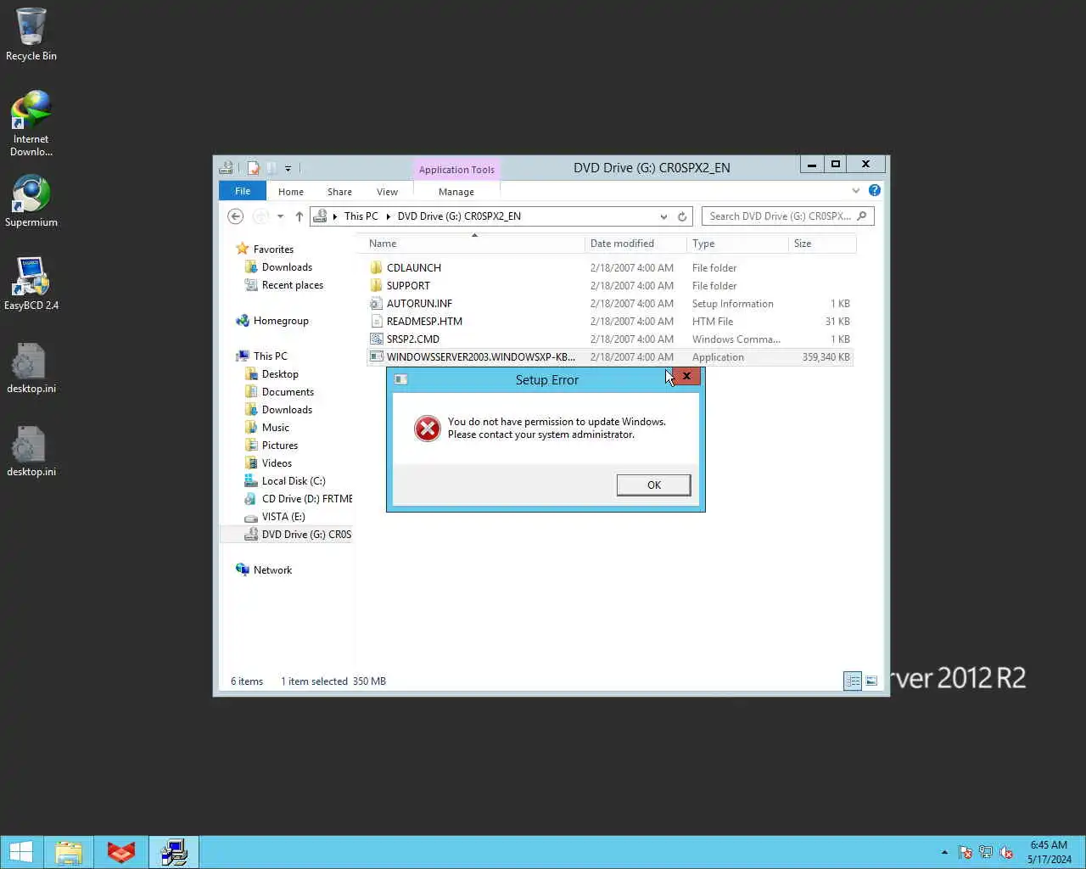Open Explorer Help question mark icon

tap(875, 190)
